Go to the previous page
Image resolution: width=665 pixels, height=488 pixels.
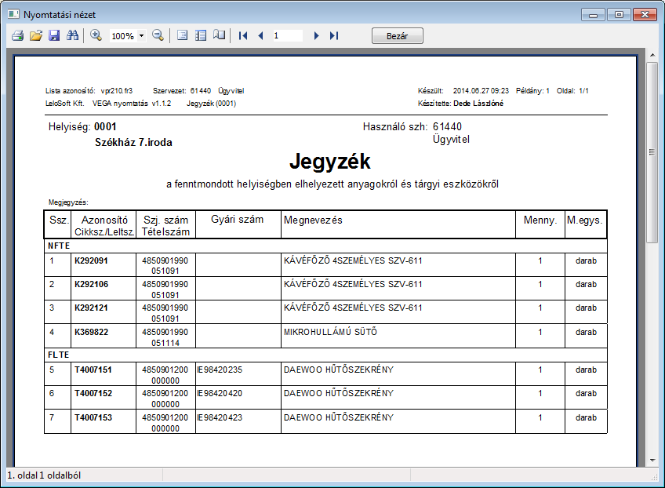click(261, 35)
